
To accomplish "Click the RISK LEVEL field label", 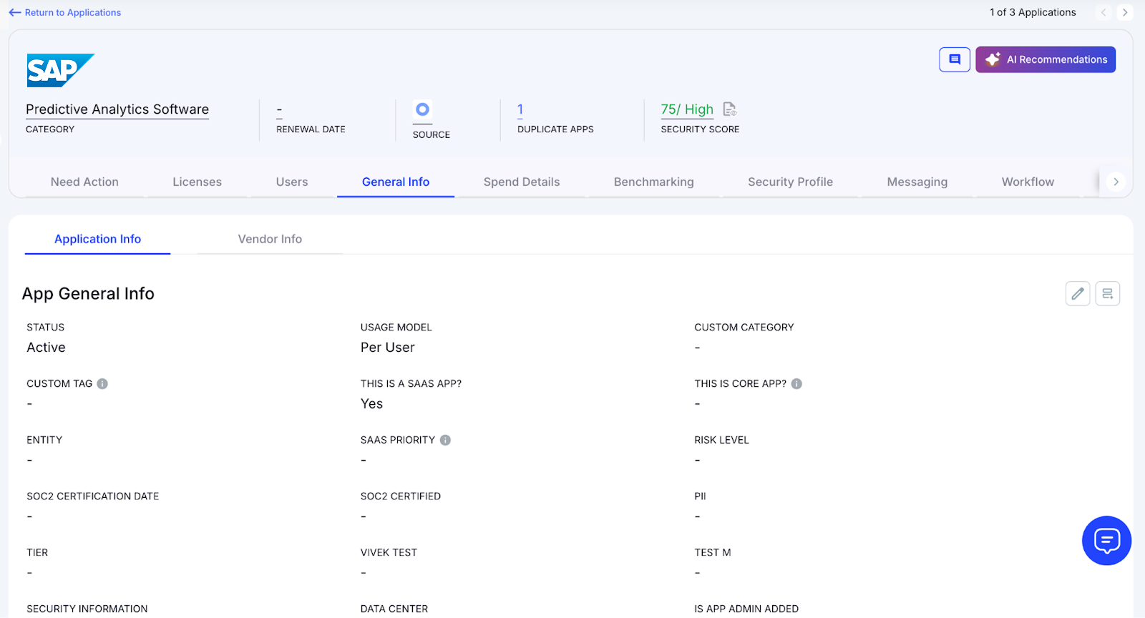I will coord(721,441).
